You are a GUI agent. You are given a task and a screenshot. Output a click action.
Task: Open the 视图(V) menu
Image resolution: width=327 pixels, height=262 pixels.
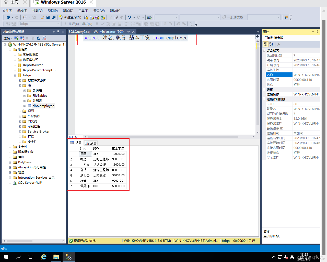(37, 11)
